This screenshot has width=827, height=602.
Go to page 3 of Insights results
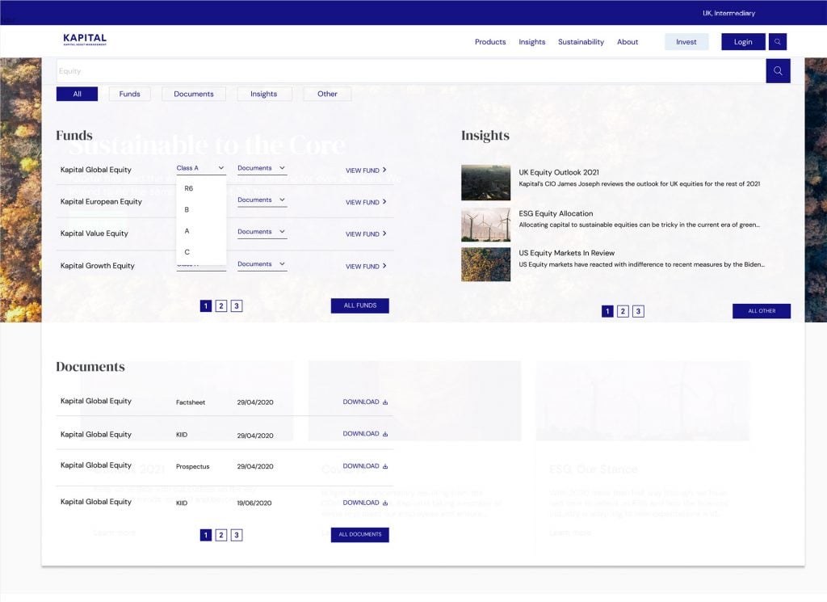[638, 311]
